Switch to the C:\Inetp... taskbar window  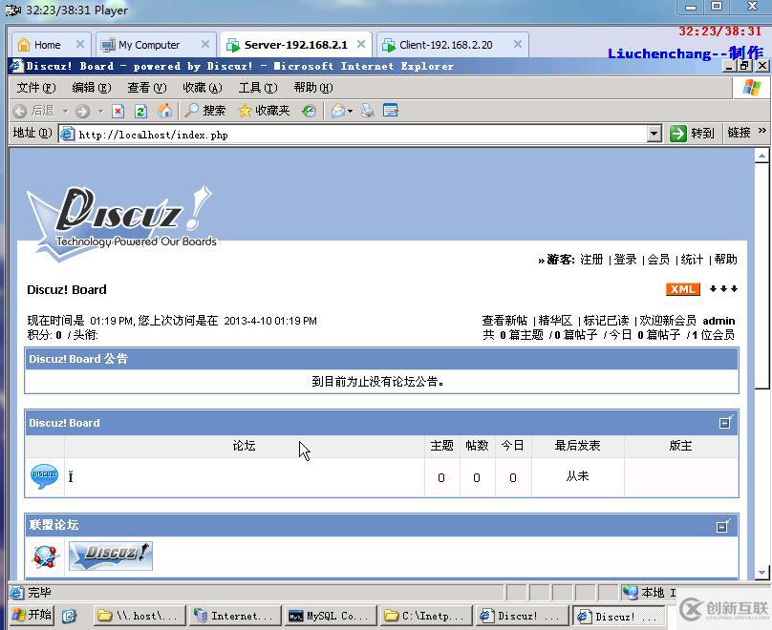(426, 616)
